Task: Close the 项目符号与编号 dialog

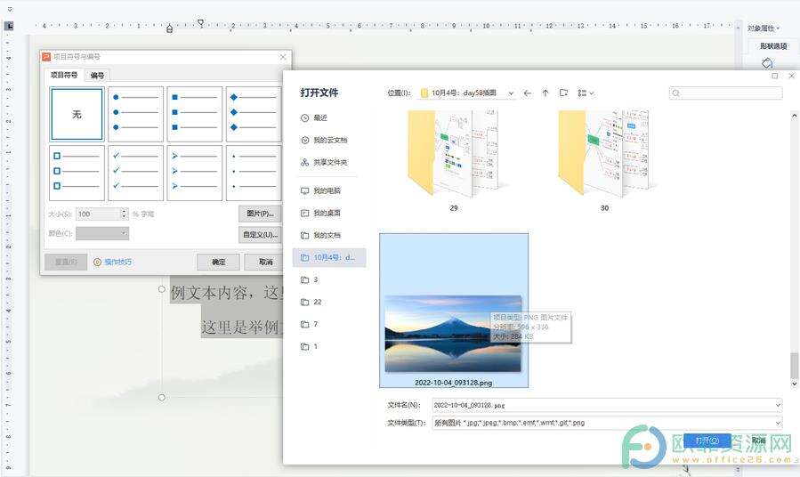Action: click(283, 57)
